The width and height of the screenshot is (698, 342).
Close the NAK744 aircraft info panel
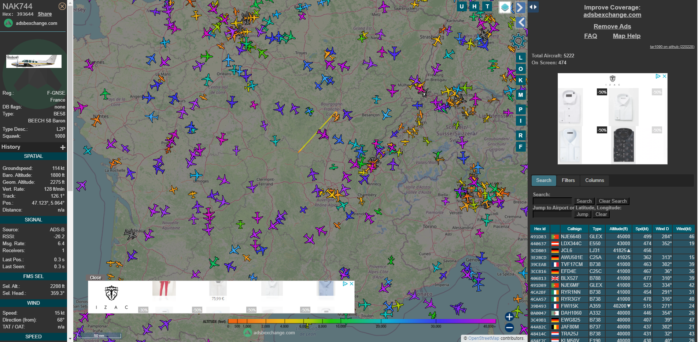tap(62, 6)
